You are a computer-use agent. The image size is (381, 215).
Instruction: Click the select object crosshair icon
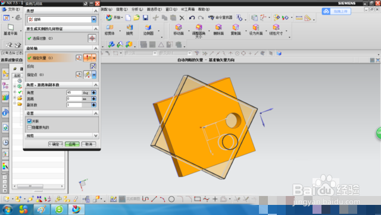[x=92, y=38]
